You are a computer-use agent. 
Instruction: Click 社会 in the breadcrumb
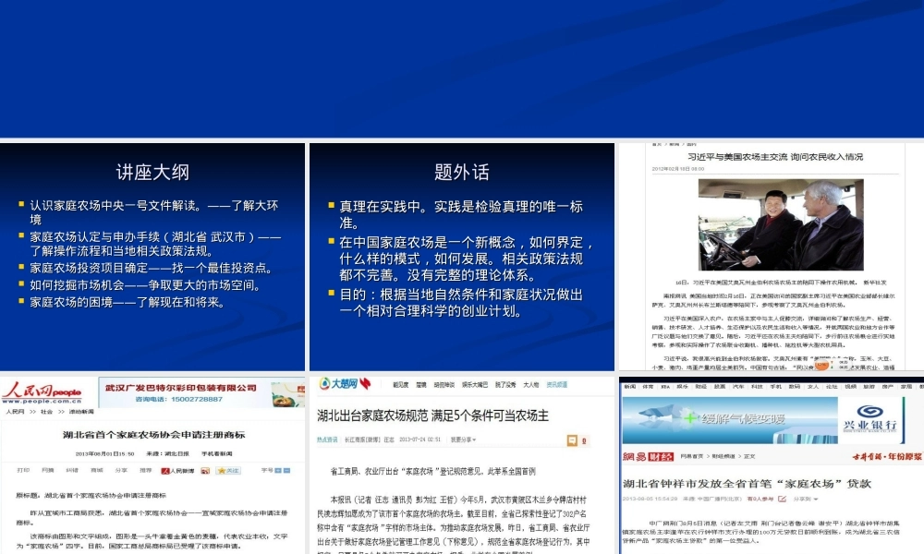coord(46,412)
